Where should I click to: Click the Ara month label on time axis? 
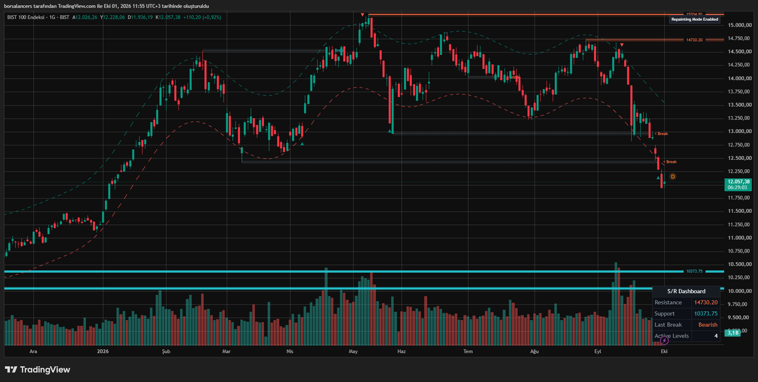34,350
